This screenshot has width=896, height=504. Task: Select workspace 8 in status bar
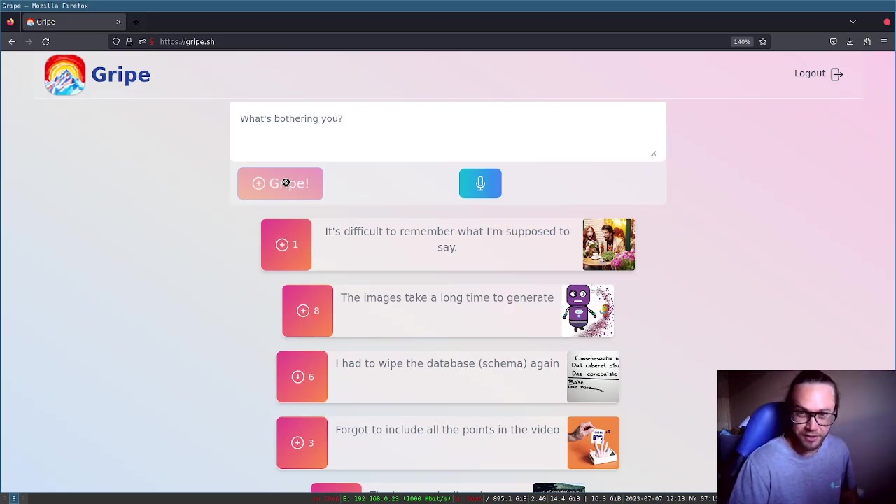pyautogui.click(x=13, y=498)
